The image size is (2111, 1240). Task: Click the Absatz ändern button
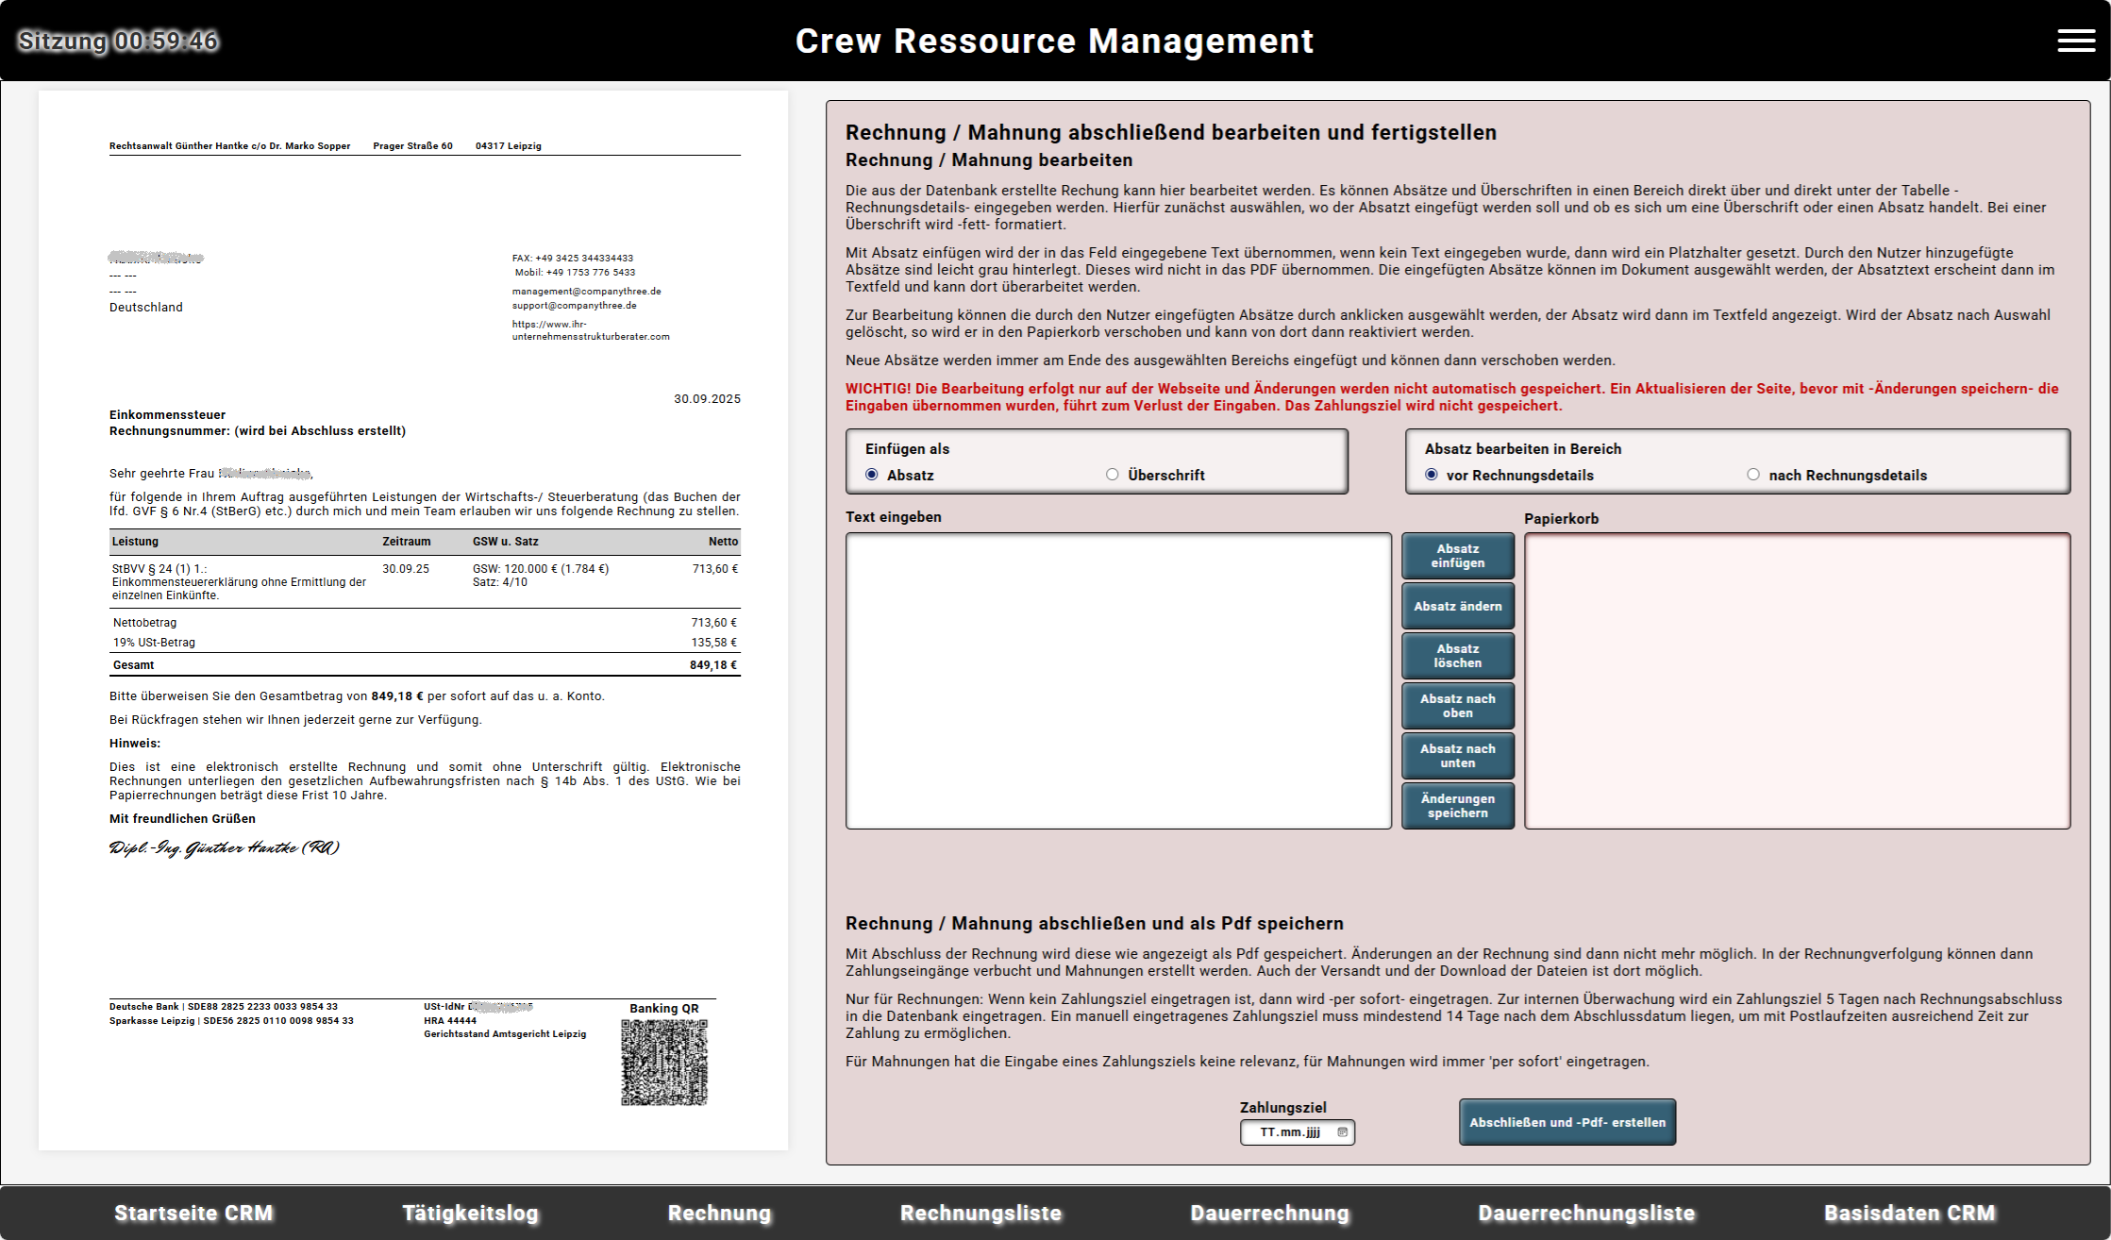coord(1457,607)
